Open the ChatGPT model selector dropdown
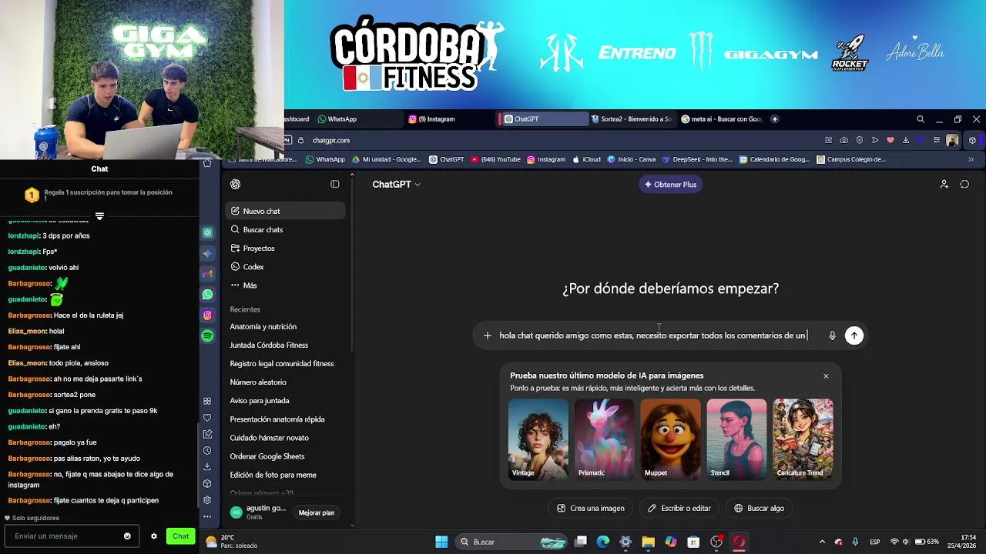Viewport: 986px width, 554px height. [x=397, y=184]
